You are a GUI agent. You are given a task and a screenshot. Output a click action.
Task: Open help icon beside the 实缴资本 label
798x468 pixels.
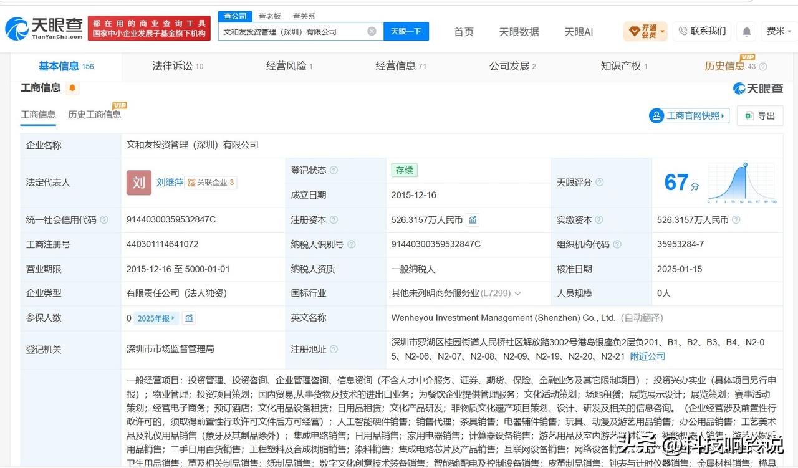coord(599,220)
